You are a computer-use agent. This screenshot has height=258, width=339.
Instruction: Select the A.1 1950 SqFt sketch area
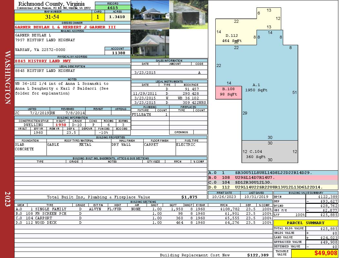(x=256, y=87)
